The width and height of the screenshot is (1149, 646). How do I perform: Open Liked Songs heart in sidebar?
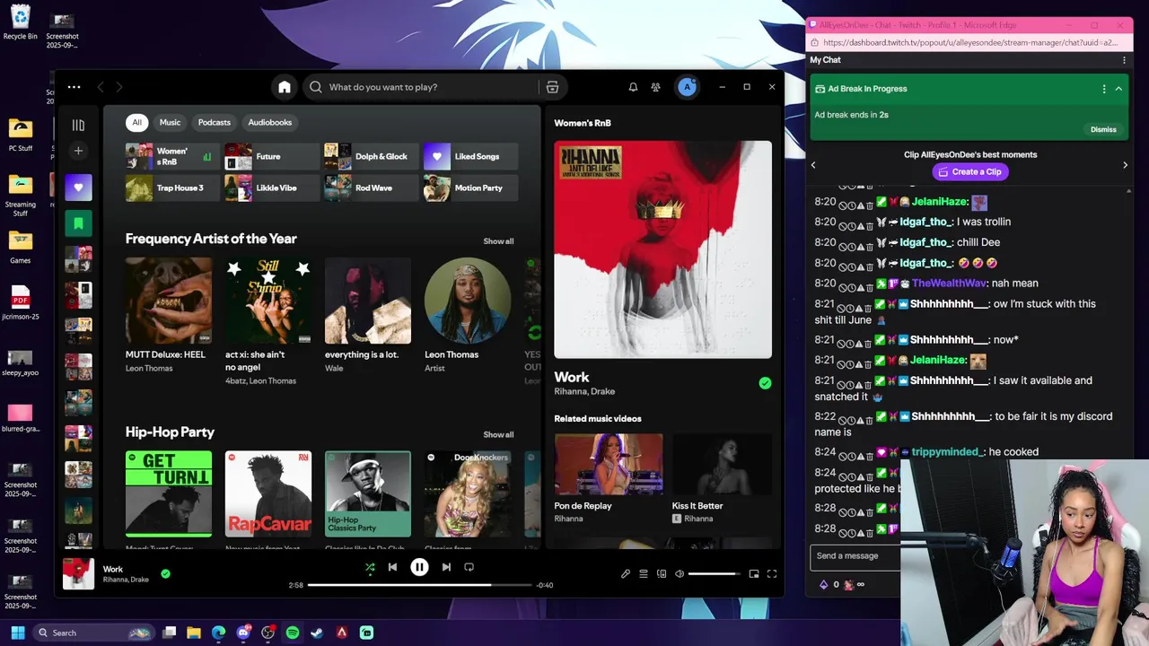78,188
